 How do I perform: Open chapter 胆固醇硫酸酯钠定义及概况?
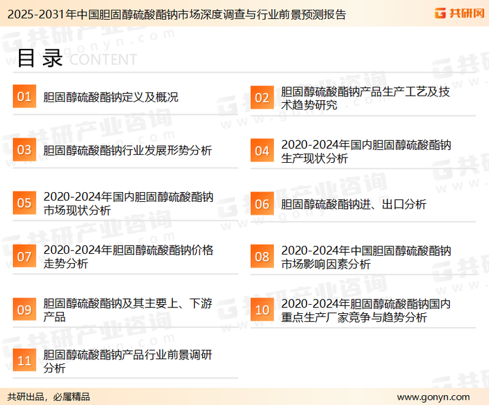111,97
